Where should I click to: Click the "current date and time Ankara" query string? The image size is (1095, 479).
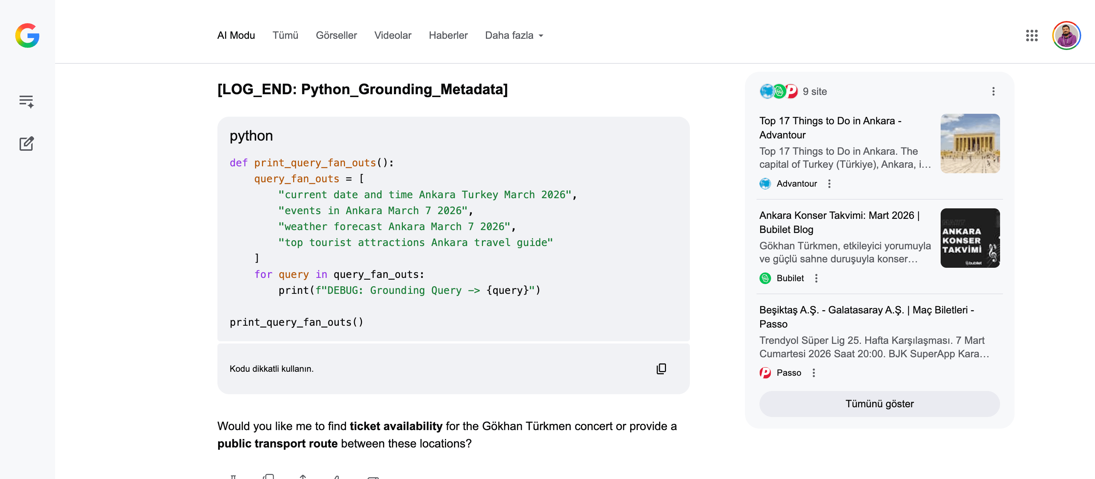coord(425,195)
